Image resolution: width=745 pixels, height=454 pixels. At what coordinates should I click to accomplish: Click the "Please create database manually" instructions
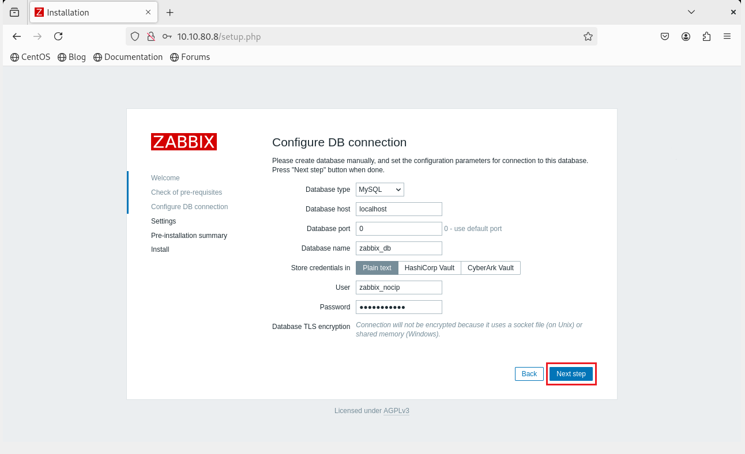pos(430,165)
